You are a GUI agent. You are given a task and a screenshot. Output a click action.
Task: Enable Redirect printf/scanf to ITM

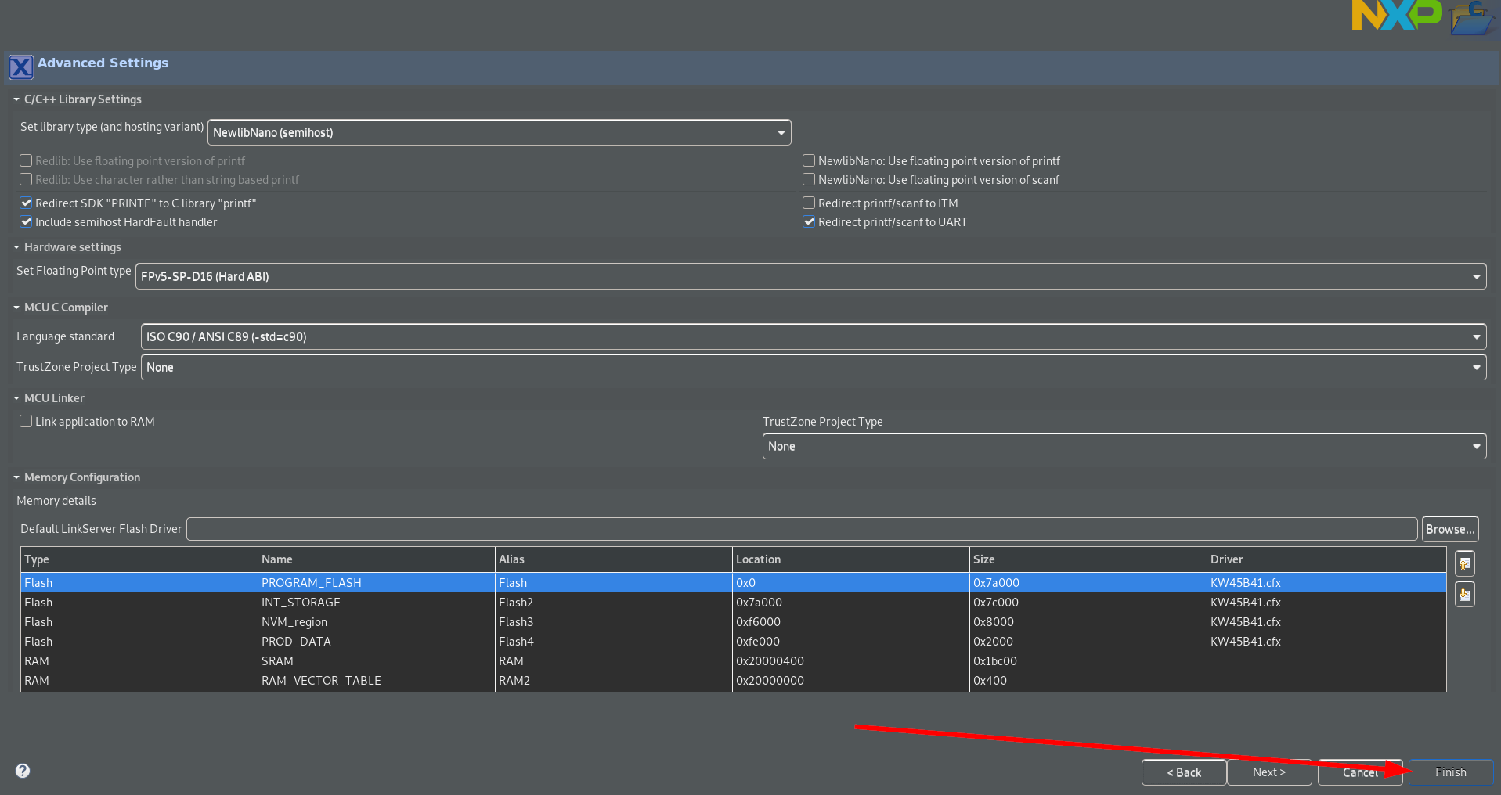808,202
